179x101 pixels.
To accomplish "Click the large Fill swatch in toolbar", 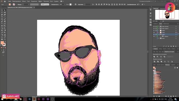I will pos(2,43).
